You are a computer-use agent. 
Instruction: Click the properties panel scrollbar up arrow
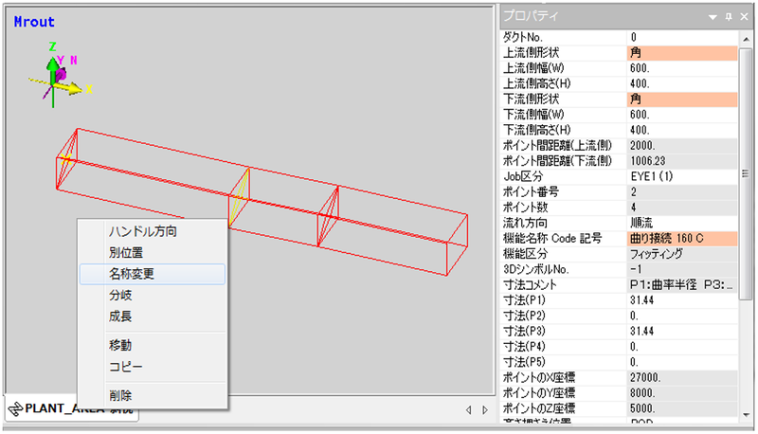coord(746,38)
